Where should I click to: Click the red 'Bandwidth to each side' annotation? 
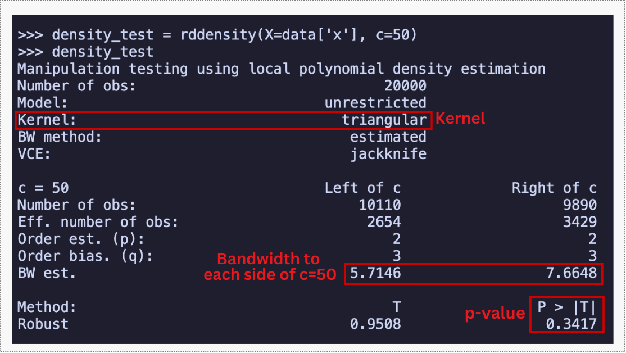coord(269,267)
